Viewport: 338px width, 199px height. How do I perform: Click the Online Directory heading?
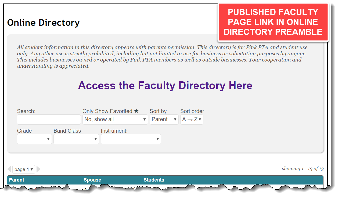pos(43,23)
